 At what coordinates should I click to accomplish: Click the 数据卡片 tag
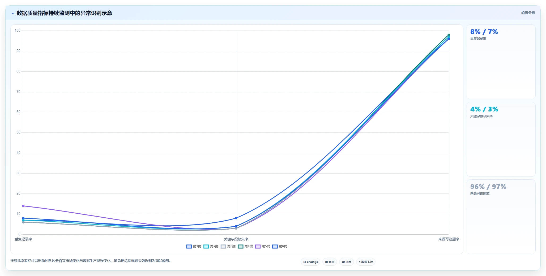(366, 262)
